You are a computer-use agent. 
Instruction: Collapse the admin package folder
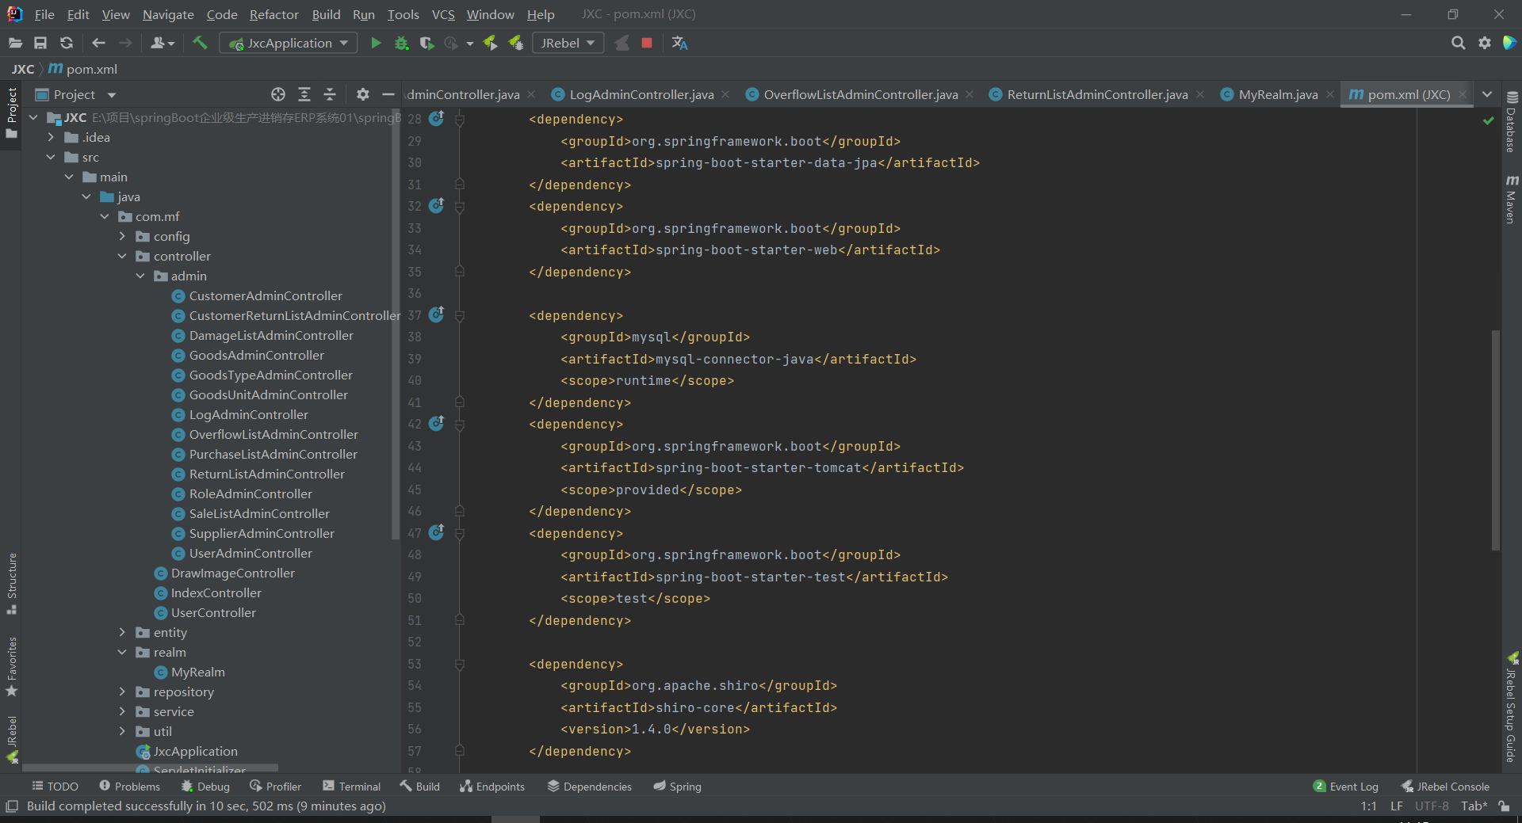click(x=140, y=276)
